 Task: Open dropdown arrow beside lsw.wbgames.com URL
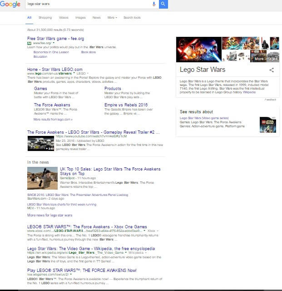click(71, 274)
